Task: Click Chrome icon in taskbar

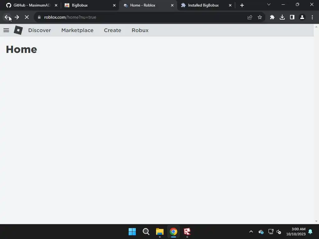Action: 174,232
